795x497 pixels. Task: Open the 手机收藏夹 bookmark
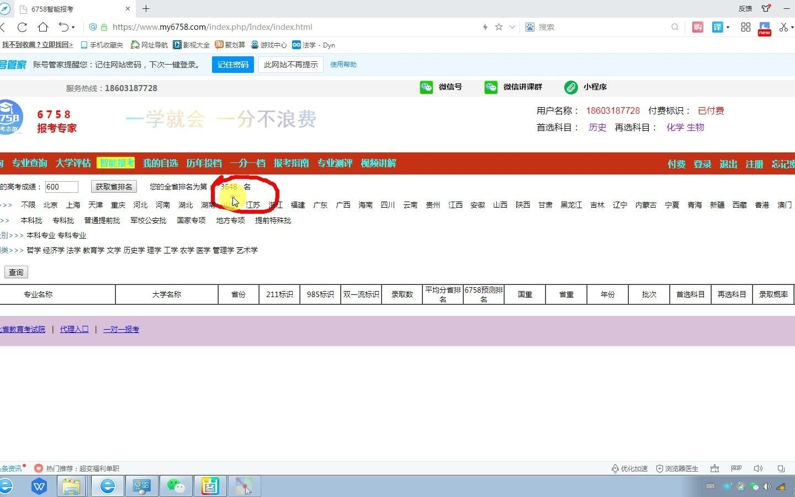102,45
